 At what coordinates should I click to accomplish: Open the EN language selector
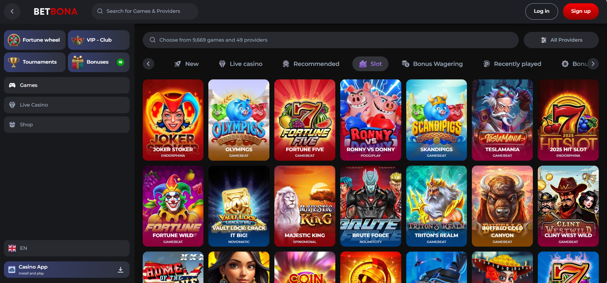point(67,248)
